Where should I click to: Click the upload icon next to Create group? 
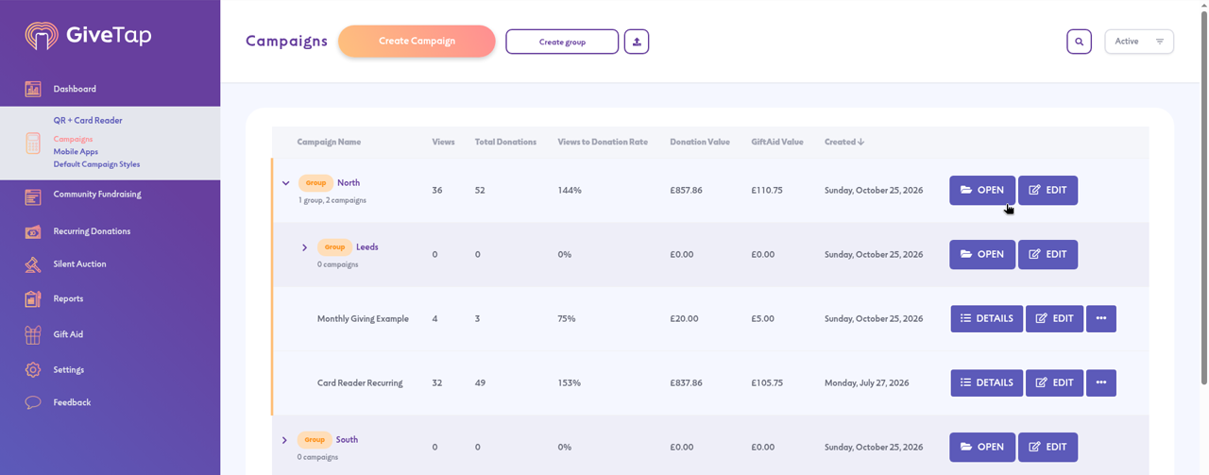point(637,42)
